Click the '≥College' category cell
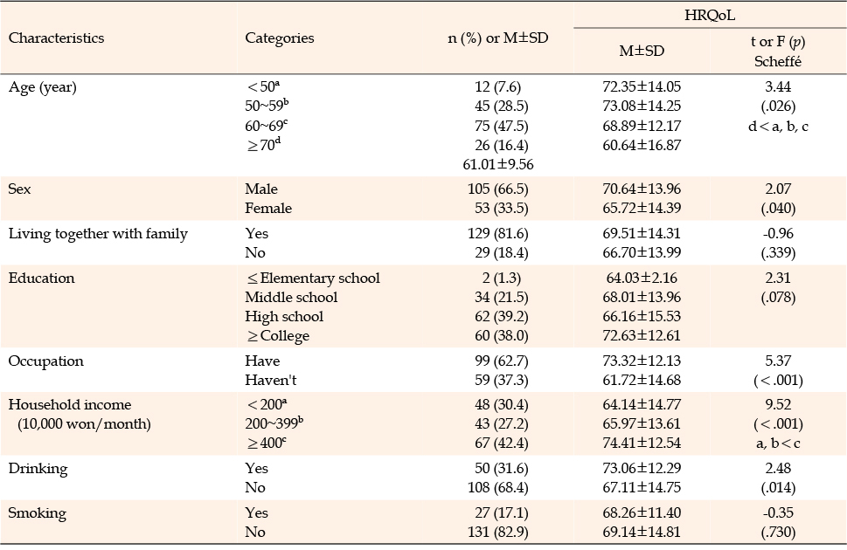The image size is (847, 550). [x=278, y=336]
